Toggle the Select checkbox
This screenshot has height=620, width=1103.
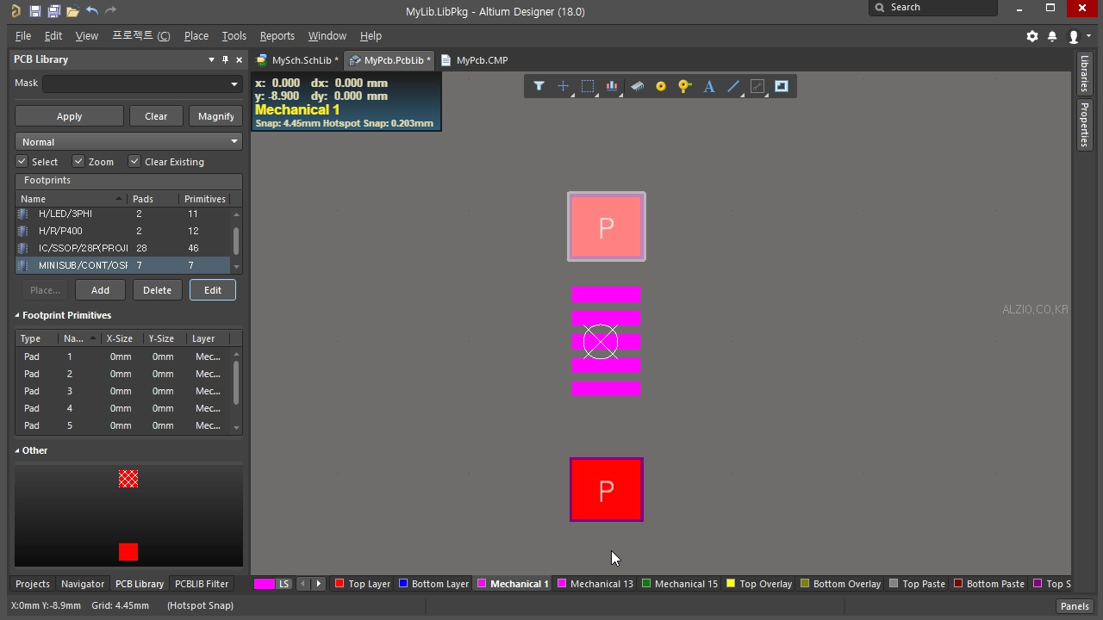click(22, 161)
